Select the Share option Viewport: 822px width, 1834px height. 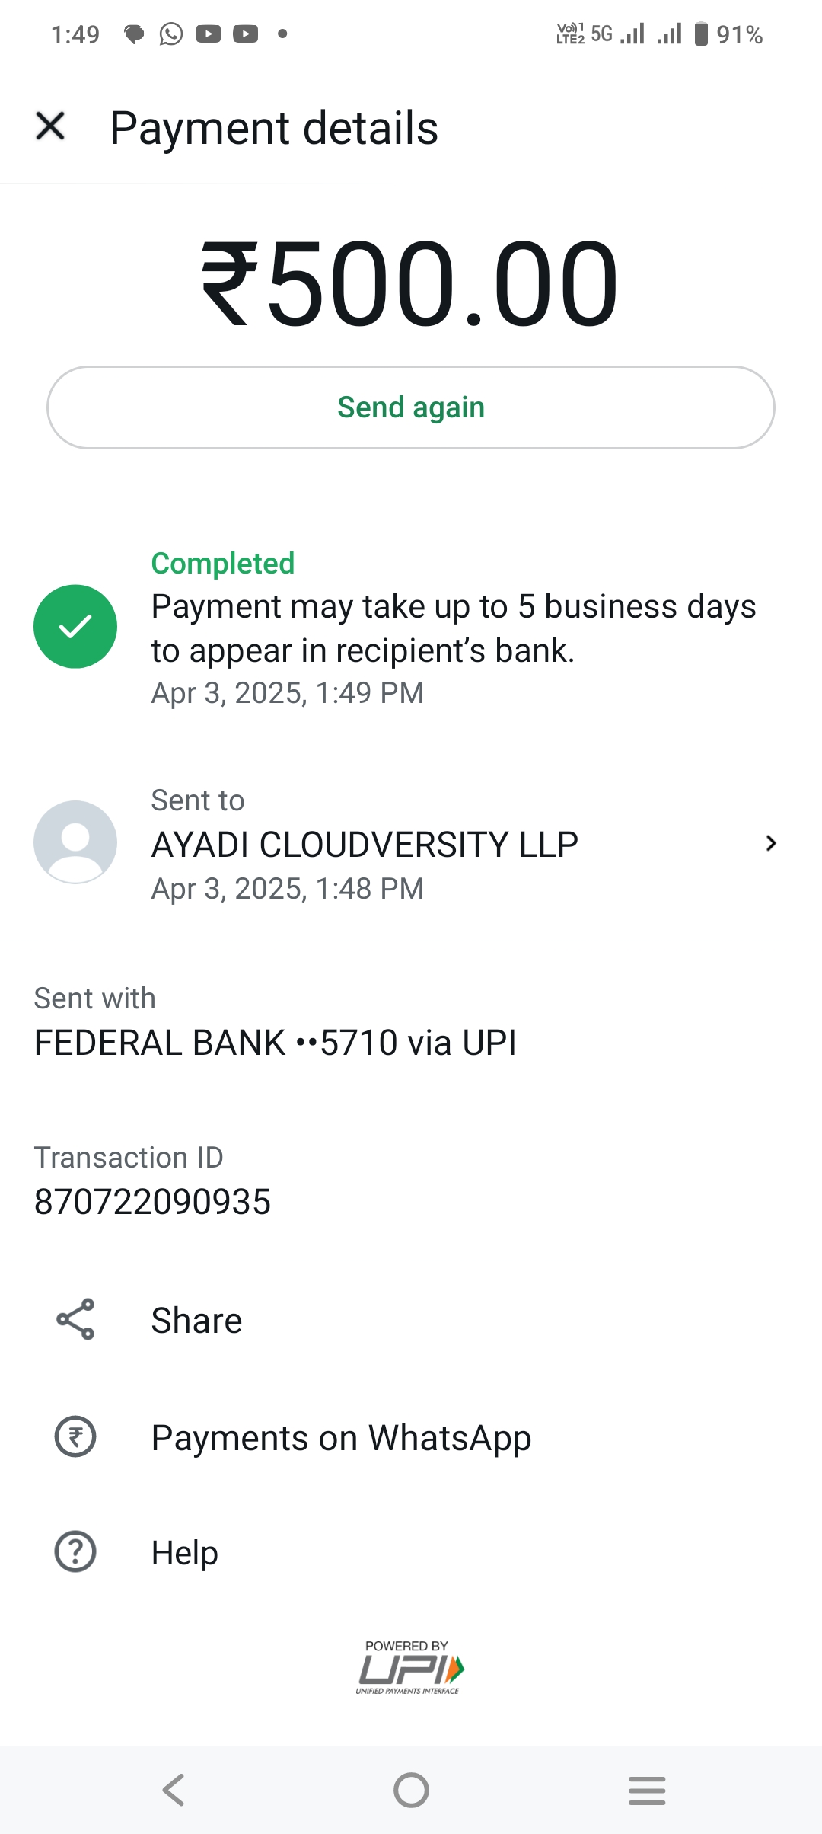(196, 1321)
